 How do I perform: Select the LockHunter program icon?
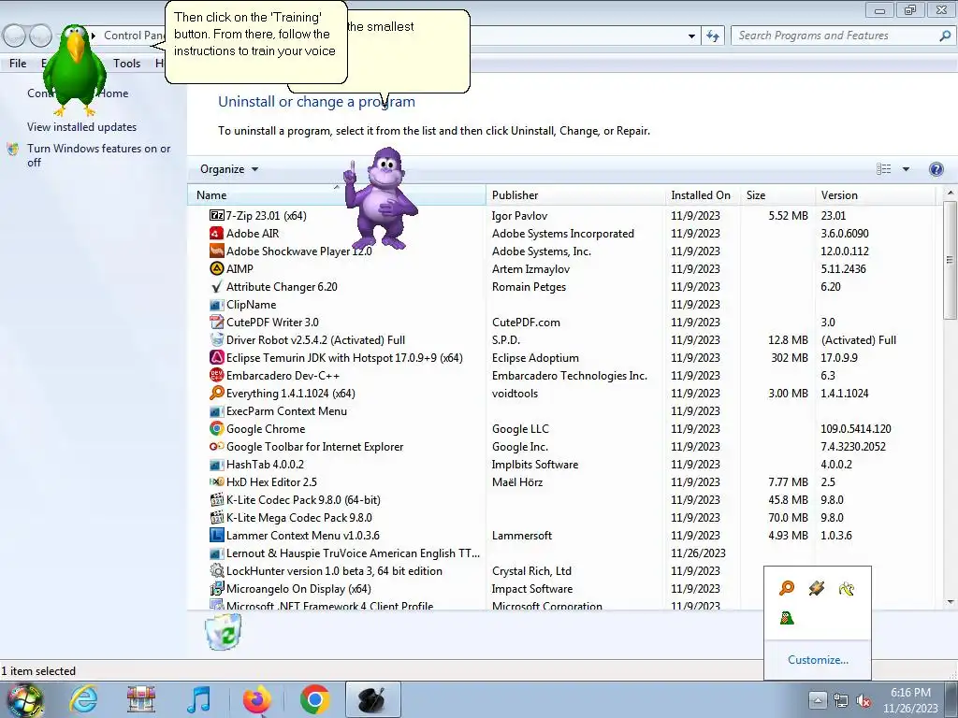216,571
